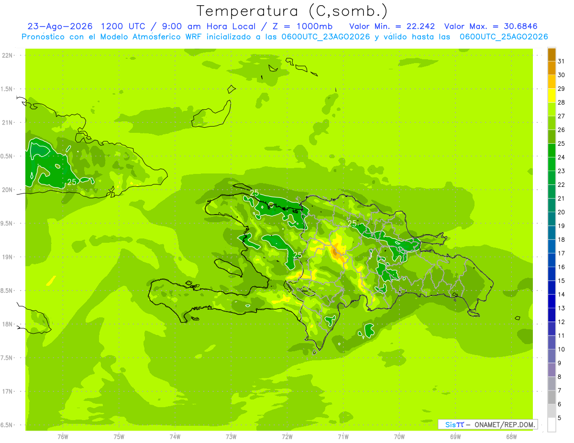
Task: Click the yellow swatch between 28 and 29
Action: (552, 96)
